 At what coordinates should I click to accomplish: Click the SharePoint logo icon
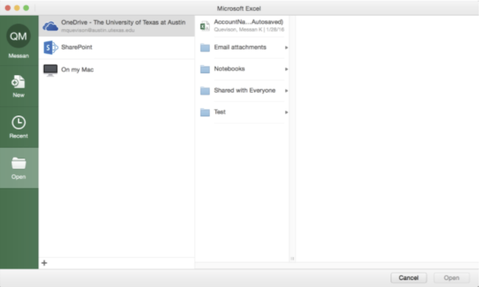click(x=51, y=48)
